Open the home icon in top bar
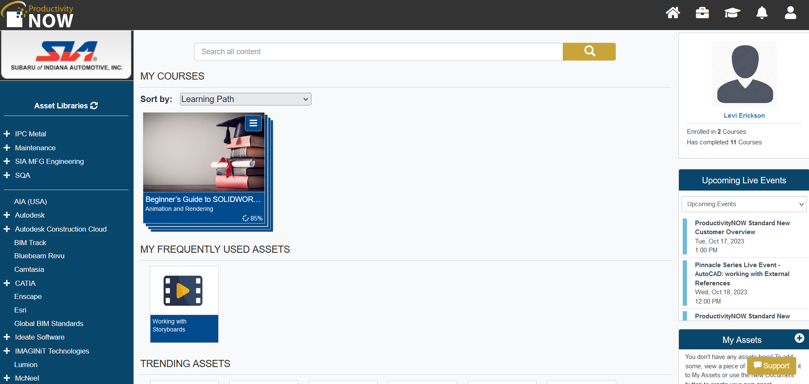The image size is (809, 384). coord(673,13)
